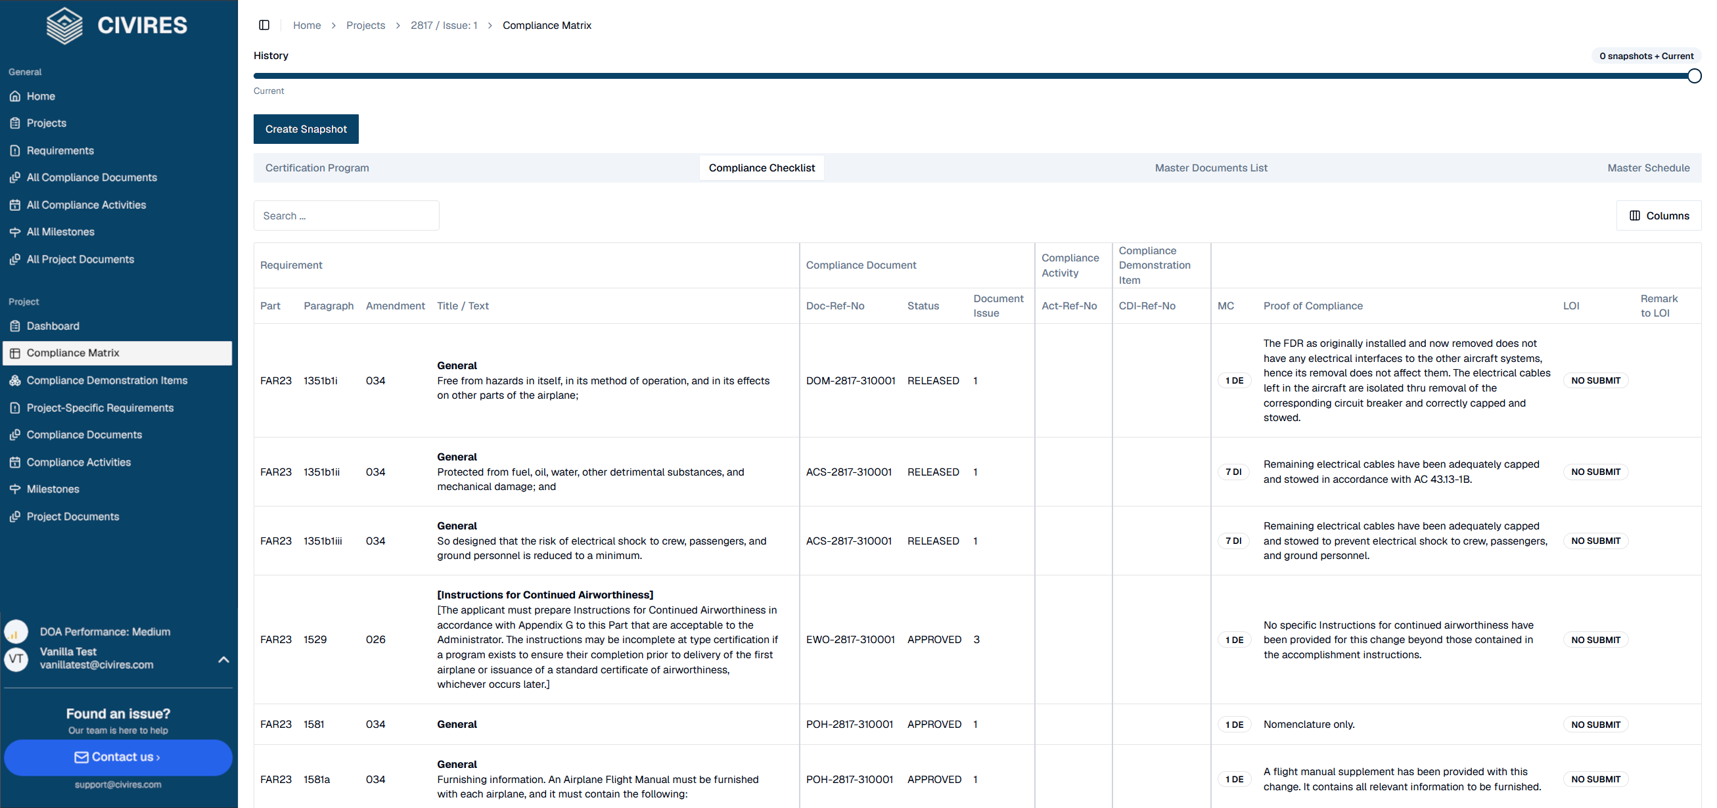
Task: Click the Dashboard icon
Action: 14,326
